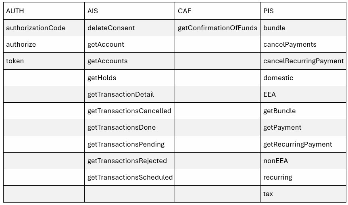This screenshot has width=348, height=205.
Task: Click the CAF column header
Action: (x=217, y=11)
